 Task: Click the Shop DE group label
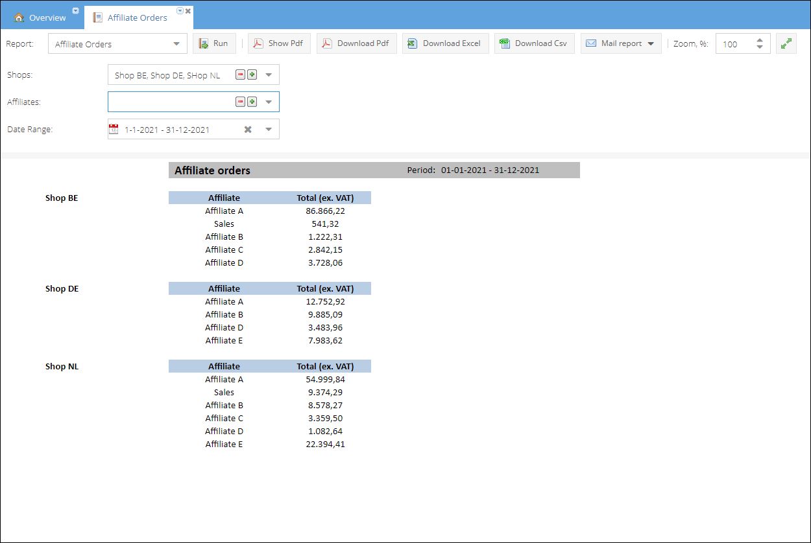click(62, 288)
